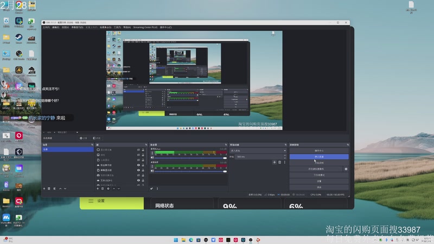Open File Explorer from the taskbar
Screen dimensions: 434x244
[183, 240]
